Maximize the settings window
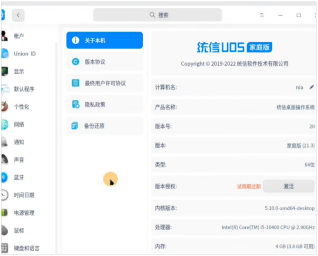 (299, 15)
